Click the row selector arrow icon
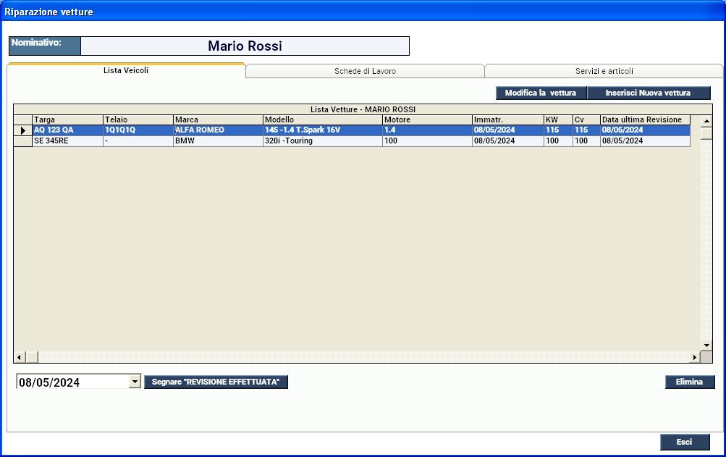The image size is (726, 457). [x=22, y=130]
